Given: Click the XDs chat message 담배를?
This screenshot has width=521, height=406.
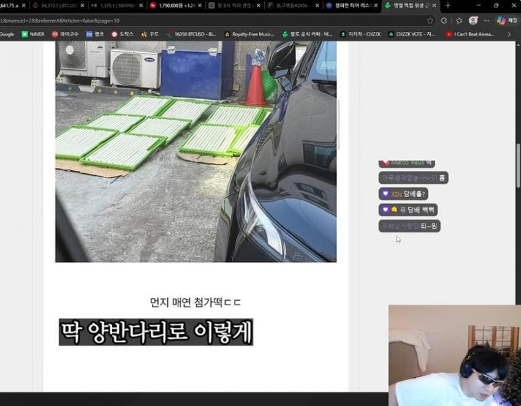Looking at the screenshot, I should pos(403,194).
